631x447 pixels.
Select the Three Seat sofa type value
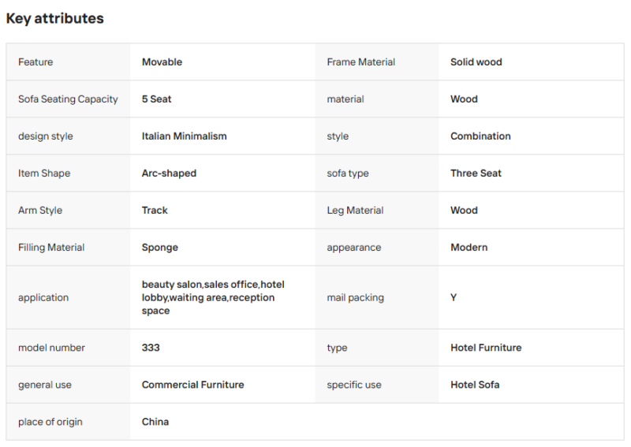click(476, 173)
